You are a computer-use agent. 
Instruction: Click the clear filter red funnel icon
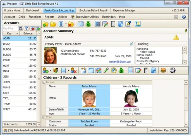click(x=32, y=28)
